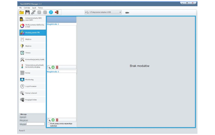The width and height of the screenshot is (215, 135).
Task: Open temperature, humidity, thermostat section
Action: tap(33, 66)
